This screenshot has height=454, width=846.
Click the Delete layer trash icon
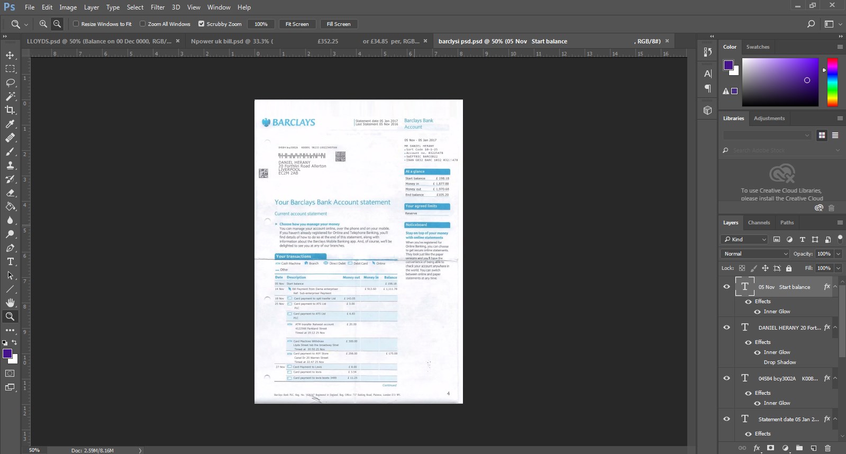pos(828,448)
